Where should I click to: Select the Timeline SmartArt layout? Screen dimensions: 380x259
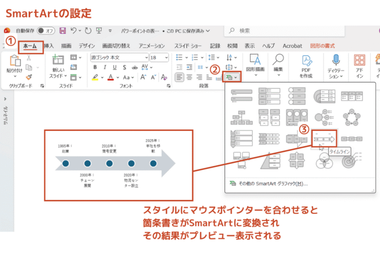(324, 140)
